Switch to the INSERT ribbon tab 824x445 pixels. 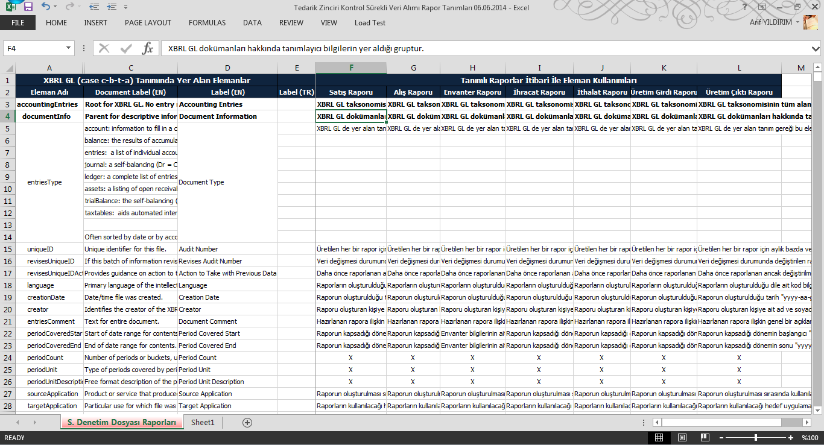tap(96, 23)
